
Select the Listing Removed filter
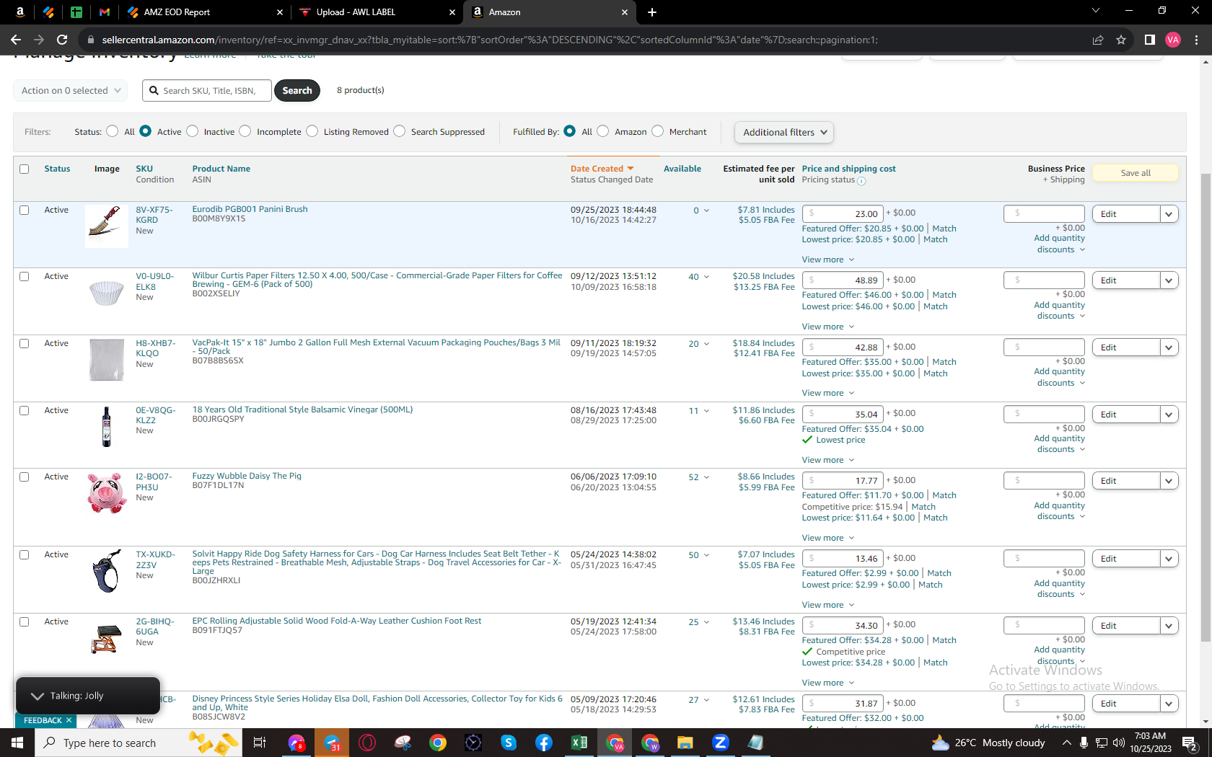(312, 131)
